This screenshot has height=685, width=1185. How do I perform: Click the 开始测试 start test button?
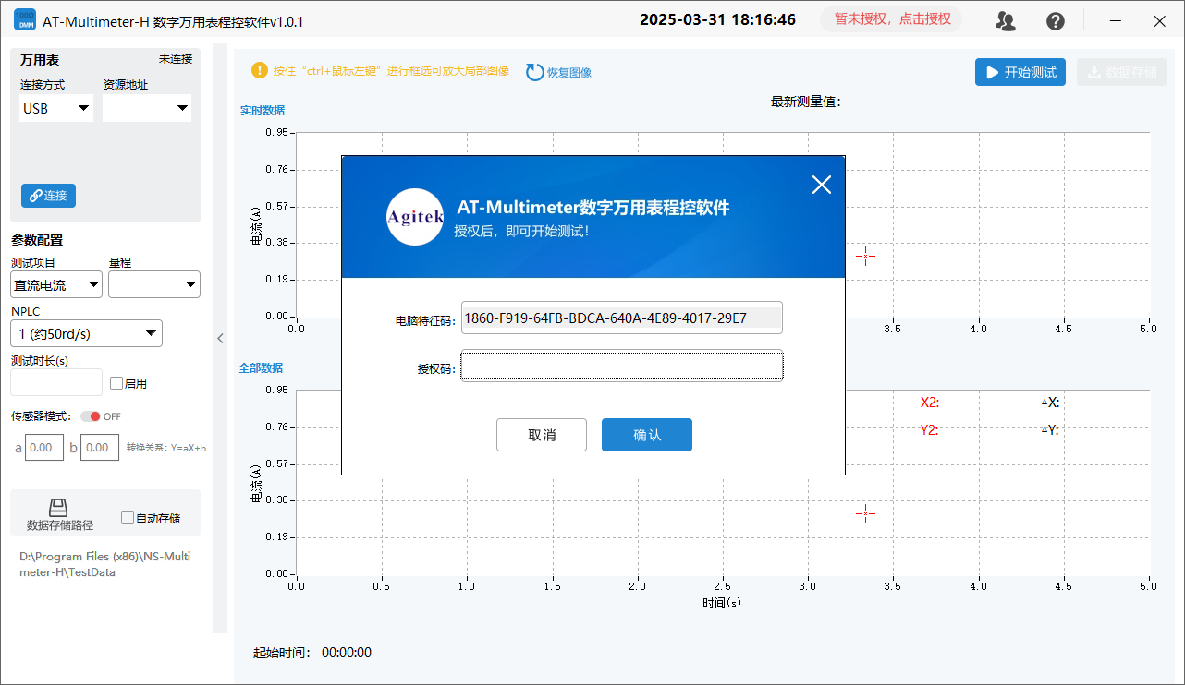pyautogui.click(x=1020, y=71)
